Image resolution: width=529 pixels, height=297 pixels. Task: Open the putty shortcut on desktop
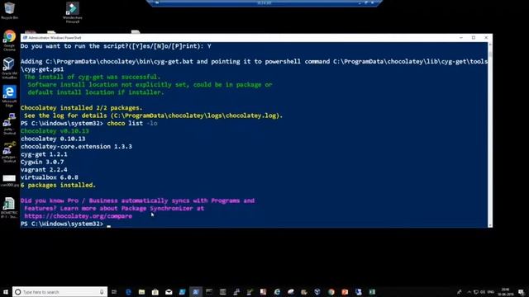point(9,124)
